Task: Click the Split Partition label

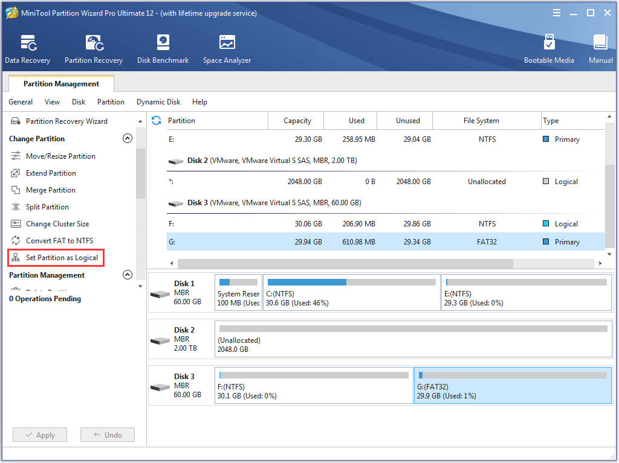Action: click(47, 206)
